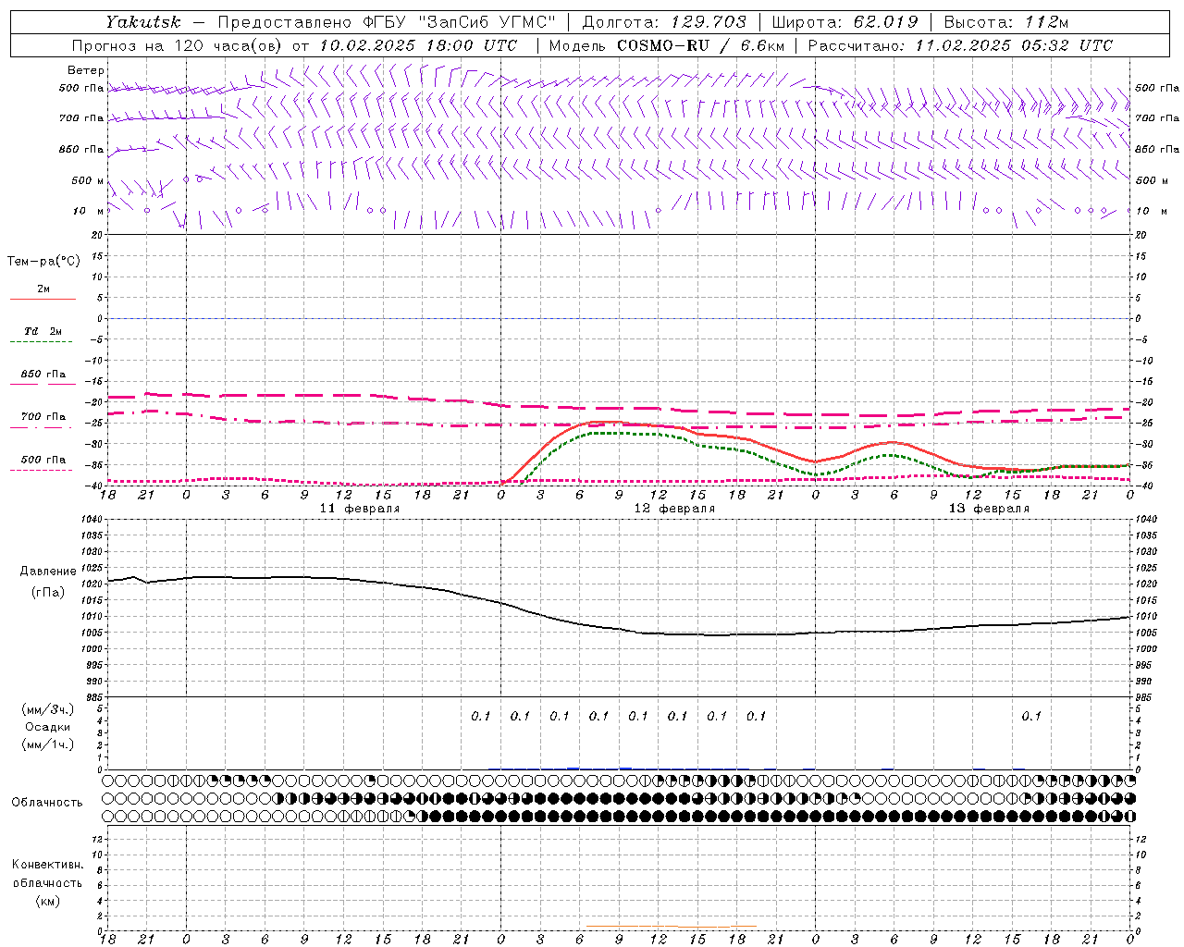Click the pink dotted line sample under the lowest '500 гПа' legend
The width and height of the screenshot is (1184, 947).
(x=42, y=471)
